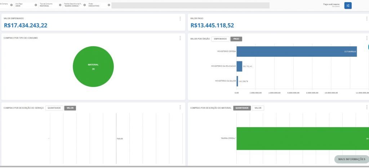Click the green MATERIAL pie chart
Viewport: 369px width, 168px height.
click(x=93, y=66)
